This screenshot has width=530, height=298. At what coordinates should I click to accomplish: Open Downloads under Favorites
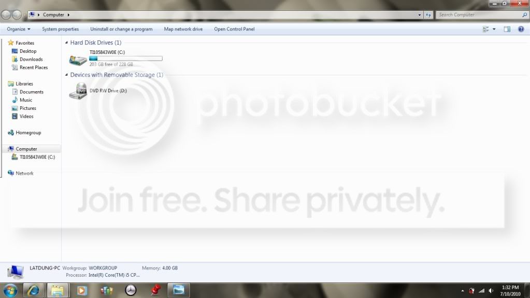(x=31, y=59)
